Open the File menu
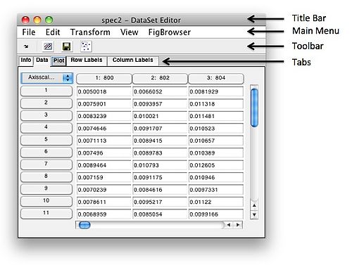352x265 pixels. click(29, 32)
